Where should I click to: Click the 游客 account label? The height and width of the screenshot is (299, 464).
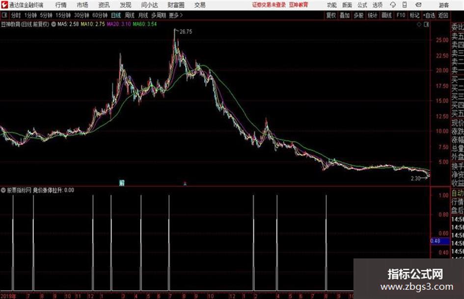click(443, 5)
